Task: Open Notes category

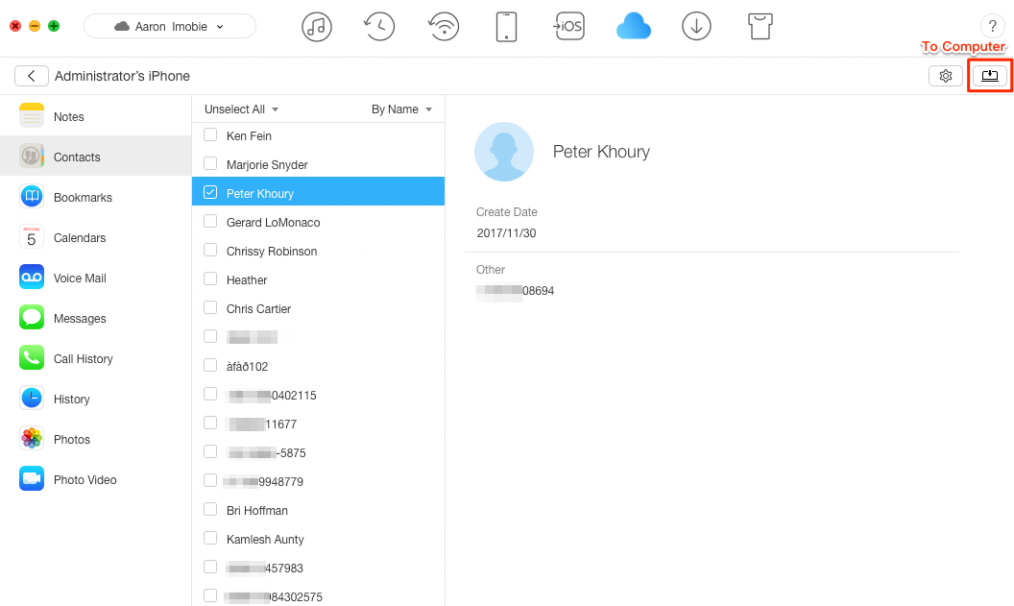Action: click(96, 116)
